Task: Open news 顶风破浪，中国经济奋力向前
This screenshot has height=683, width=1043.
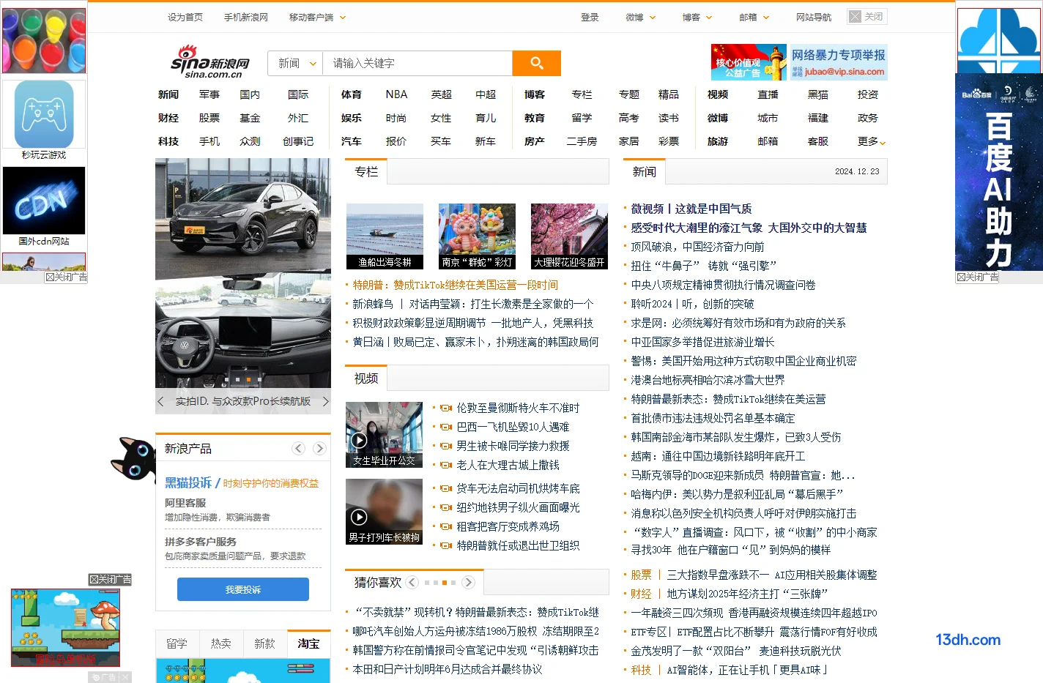Action: click(x=697, y=247)
